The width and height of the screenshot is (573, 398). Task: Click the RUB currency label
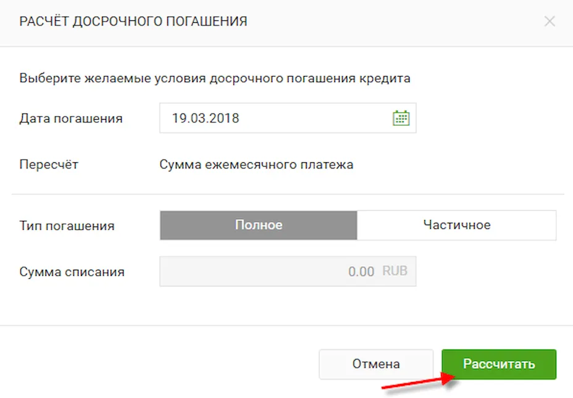395,271
